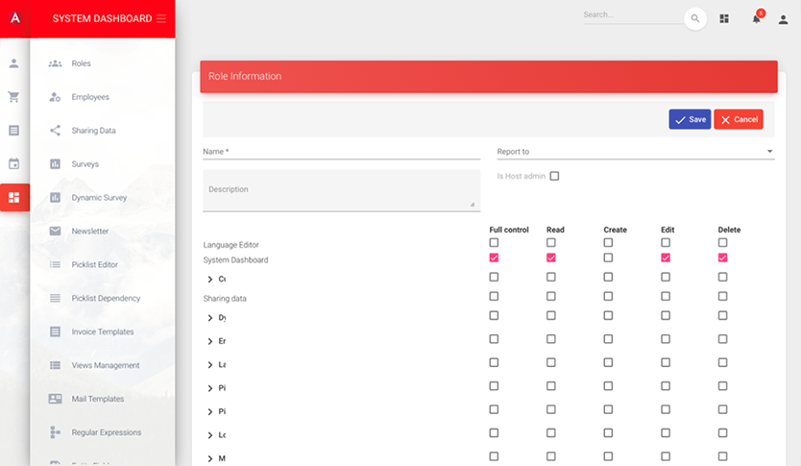Image resolution: width=801 pixels, height=466 pixels.
Task: Open Roles in the sidebar menu
Action: (81, 63)
